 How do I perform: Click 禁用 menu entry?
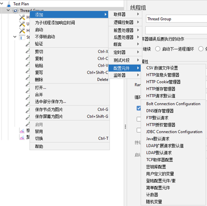click(70, 131)
